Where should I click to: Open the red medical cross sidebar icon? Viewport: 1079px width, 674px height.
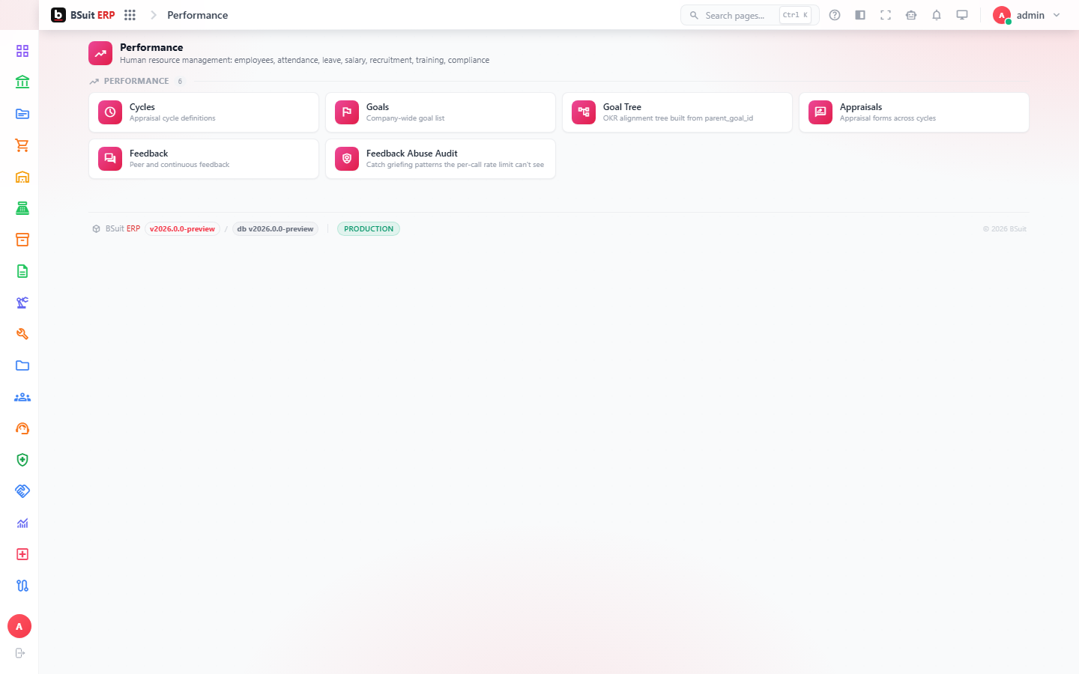[22, 554]
